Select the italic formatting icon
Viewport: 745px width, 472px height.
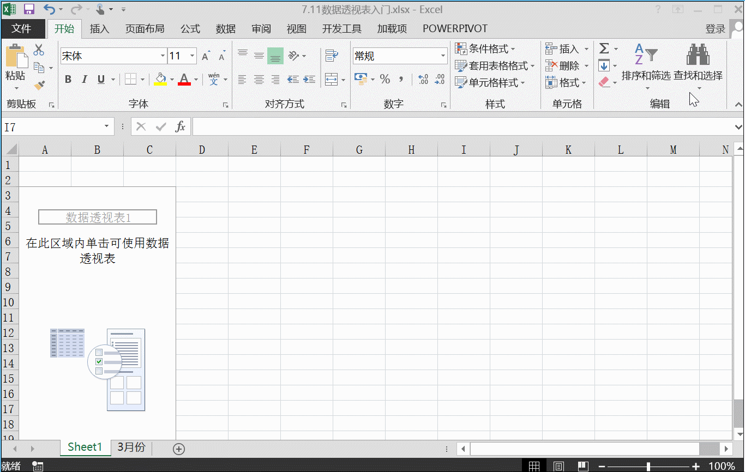coord(85,79)
